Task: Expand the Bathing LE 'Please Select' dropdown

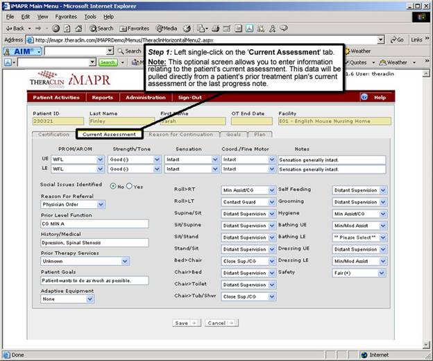Action: [x=383, y=237]
